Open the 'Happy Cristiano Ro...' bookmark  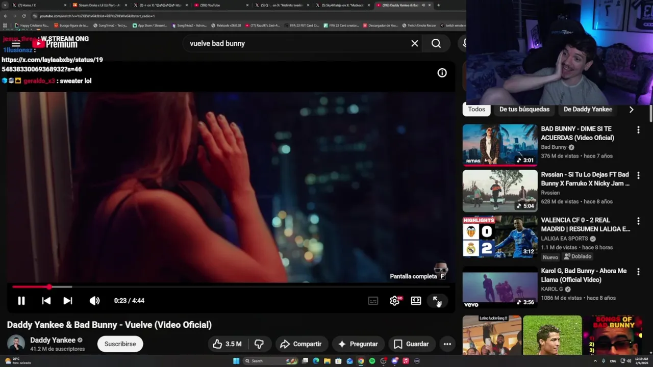[x=32, y=25]
